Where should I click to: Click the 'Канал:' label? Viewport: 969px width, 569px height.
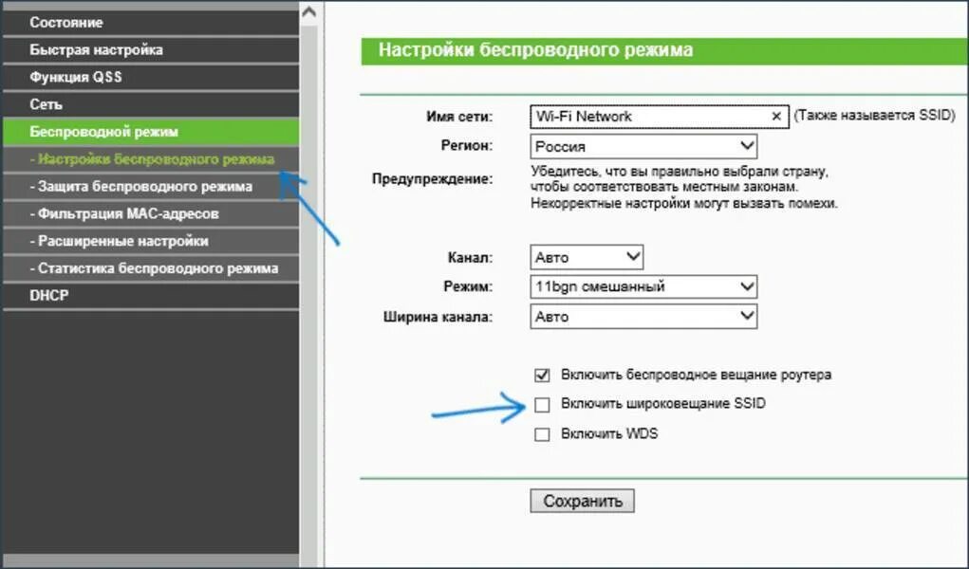(x=471, y=258)
